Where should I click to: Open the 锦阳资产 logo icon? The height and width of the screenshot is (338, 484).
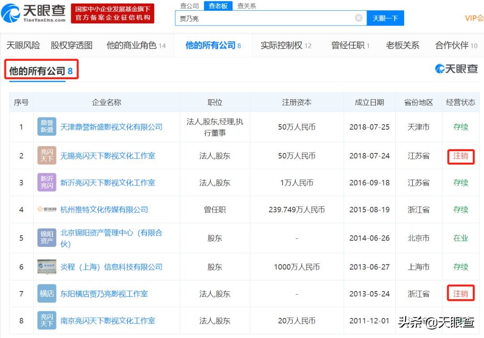tap(47, 237)
